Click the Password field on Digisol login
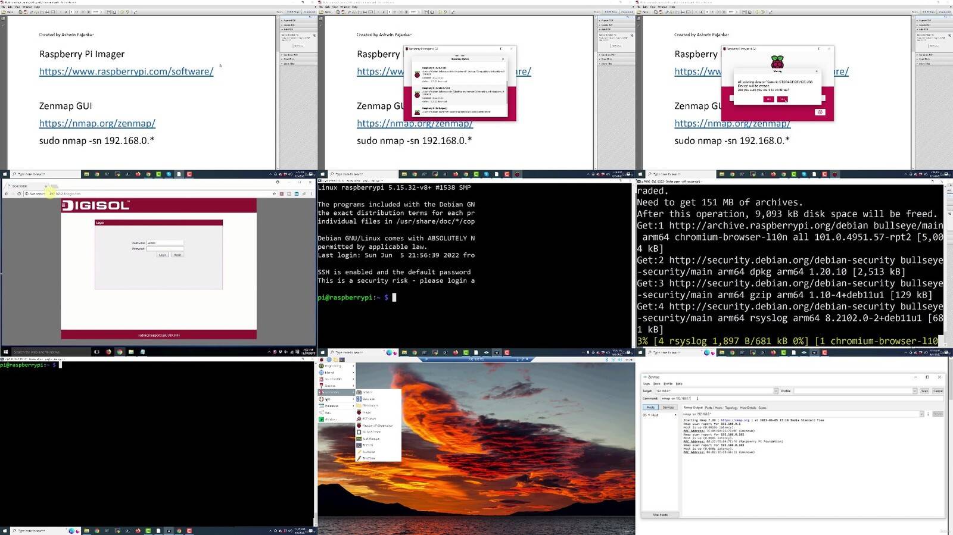The height and width of the screenshot is (535, 953). pyautogui.click(x=165, y=249)
